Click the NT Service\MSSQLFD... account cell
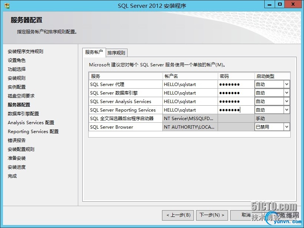Image resolution: width=304 pixels, height=228 pixels. click(x=190, y=119)
